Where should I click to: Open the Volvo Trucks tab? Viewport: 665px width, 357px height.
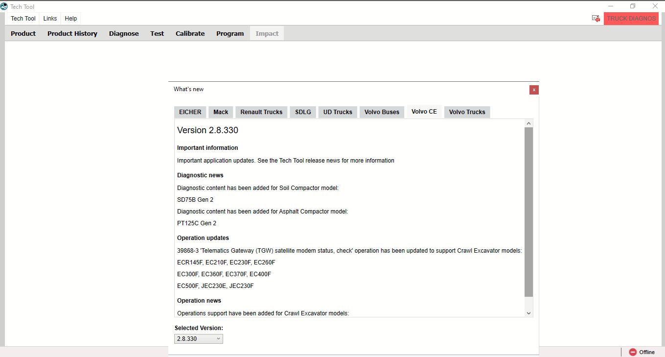467,112
